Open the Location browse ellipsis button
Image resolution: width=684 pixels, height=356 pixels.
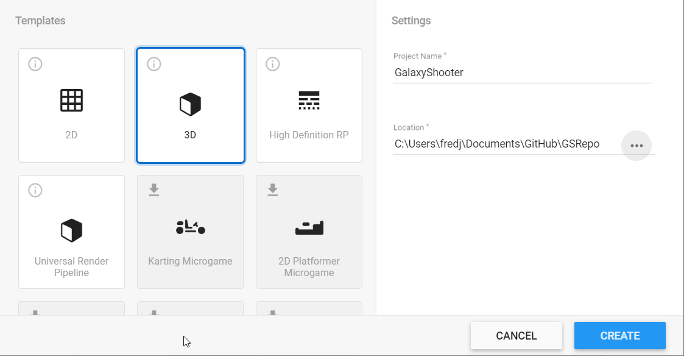pos(636,145)
